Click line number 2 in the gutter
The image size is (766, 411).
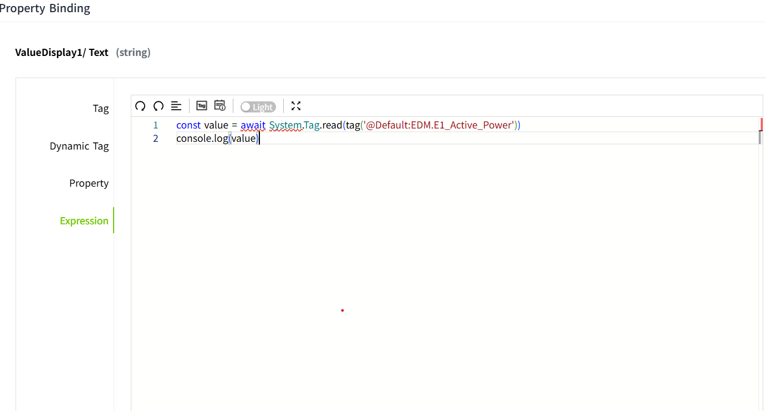tap(156, 138)
